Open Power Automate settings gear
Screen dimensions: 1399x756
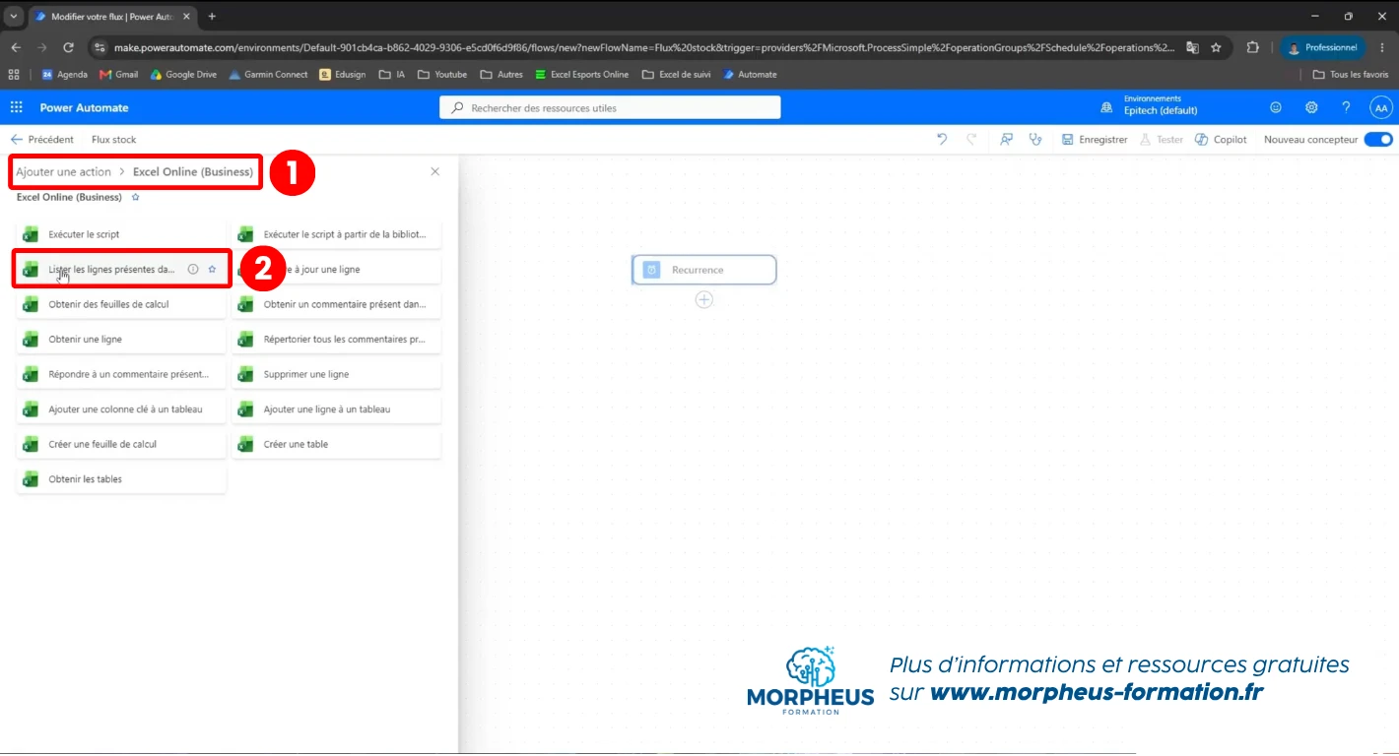(x=1311, y=107)
